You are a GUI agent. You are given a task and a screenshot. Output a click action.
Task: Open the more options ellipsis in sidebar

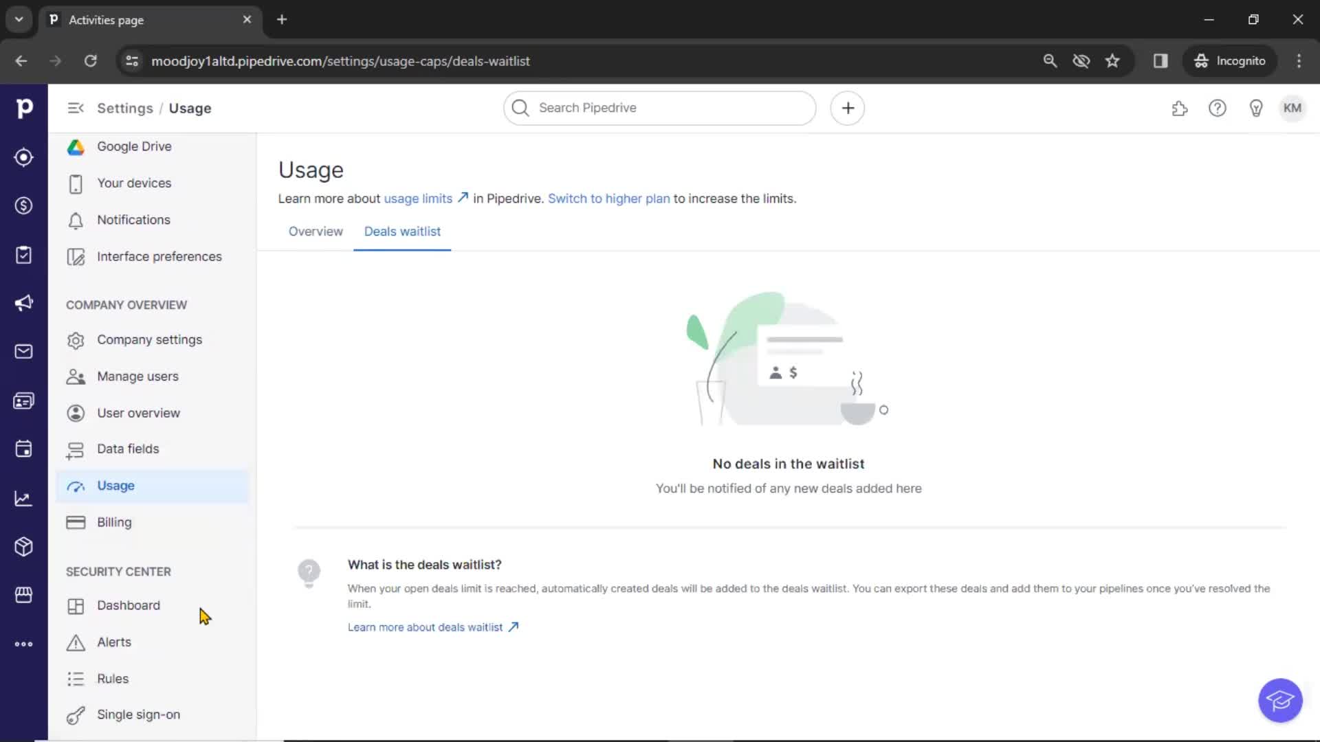(x=25, y=644)
